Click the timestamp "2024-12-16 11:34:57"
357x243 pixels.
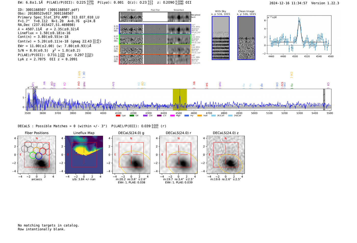click(x=288, y=3)
